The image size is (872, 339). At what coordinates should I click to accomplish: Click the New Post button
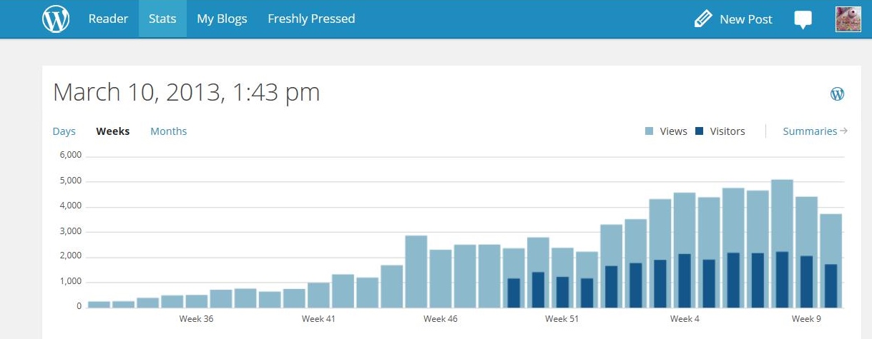click(x=745, y=19)
